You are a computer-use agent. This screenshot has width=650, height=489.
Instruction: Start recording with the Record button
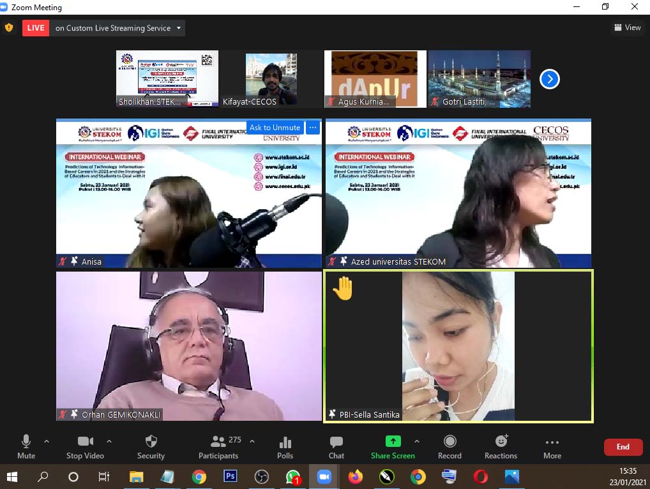pyautogui.click(x=450, y=446)
